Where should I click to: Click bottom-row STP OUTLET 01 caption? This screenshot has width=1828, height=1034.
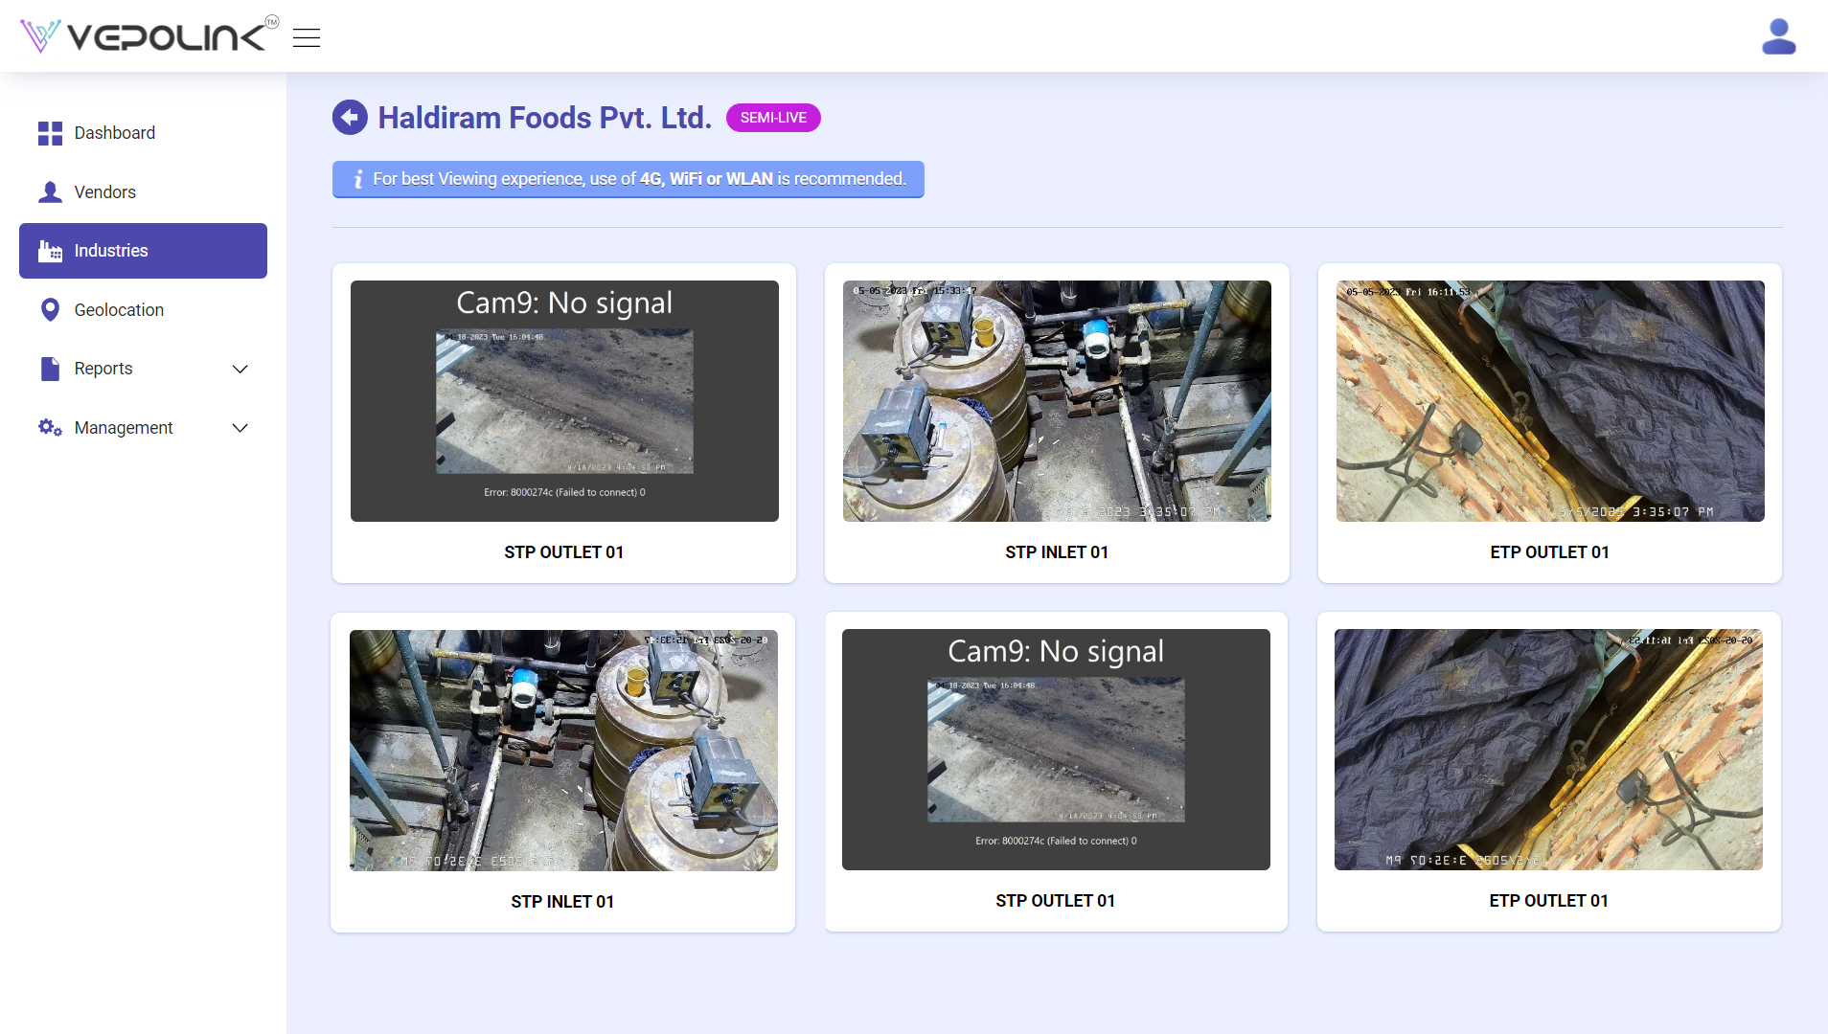click(1056, 901)
